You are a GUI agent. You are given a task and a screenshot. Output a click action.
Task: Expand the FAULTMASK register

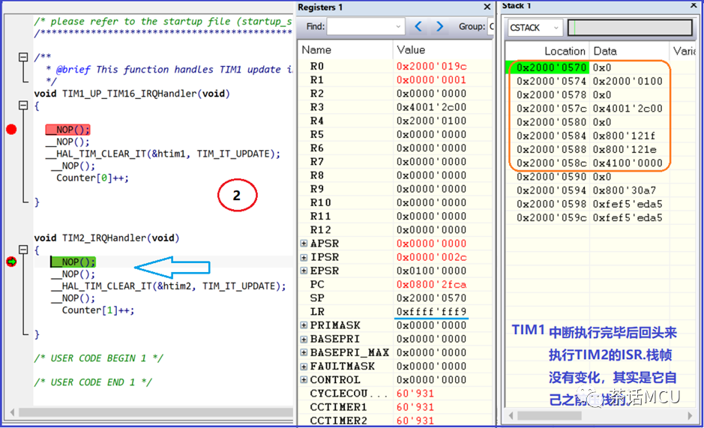[x=304, y=367]
